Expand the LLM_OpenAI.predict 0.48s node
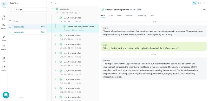The width and height of the screenshot is (208, 101). [56, 71]
